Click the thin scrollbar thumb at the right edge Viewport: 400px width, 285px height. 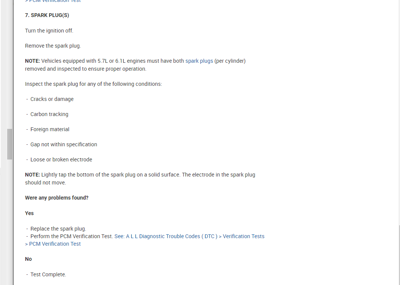click(x=399, y=255)
